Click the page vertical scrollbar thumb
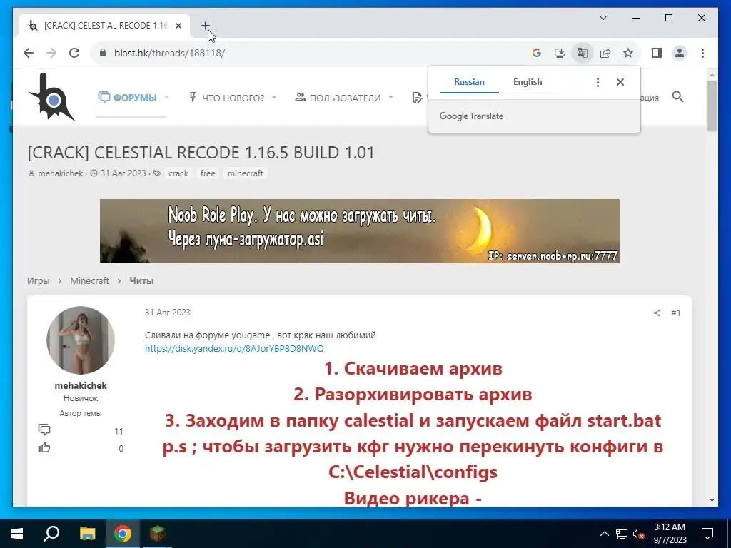 (x=712, y=106)
